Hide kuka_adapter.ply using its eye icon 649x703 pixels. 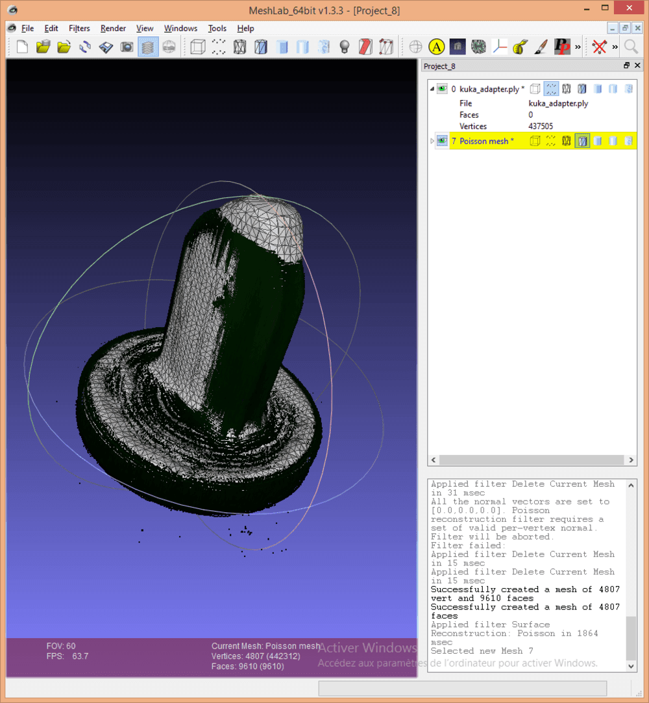pyautogui.click(x=443, y=89)
